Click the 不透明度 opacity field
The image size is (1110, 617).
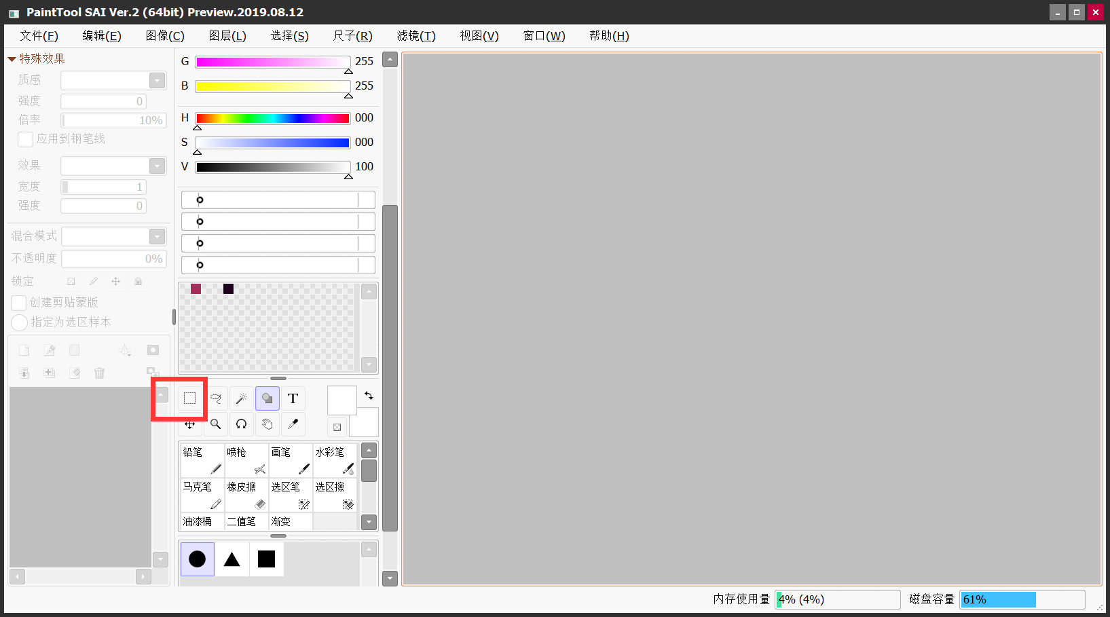pyautogui.click(x=114, y=259)
